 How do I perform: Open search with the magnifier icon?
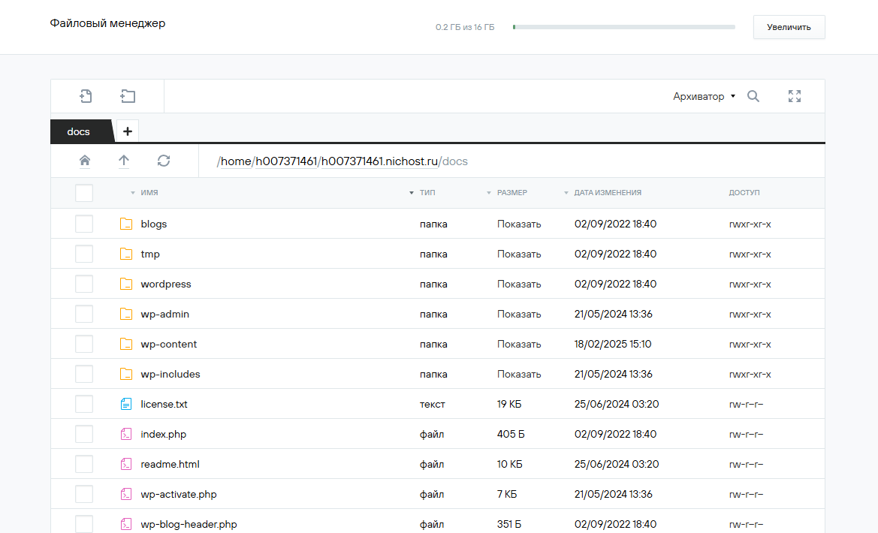point(753,96)
